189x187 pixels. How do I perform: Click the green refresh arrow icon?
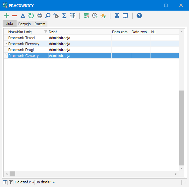tap(31, 16)
